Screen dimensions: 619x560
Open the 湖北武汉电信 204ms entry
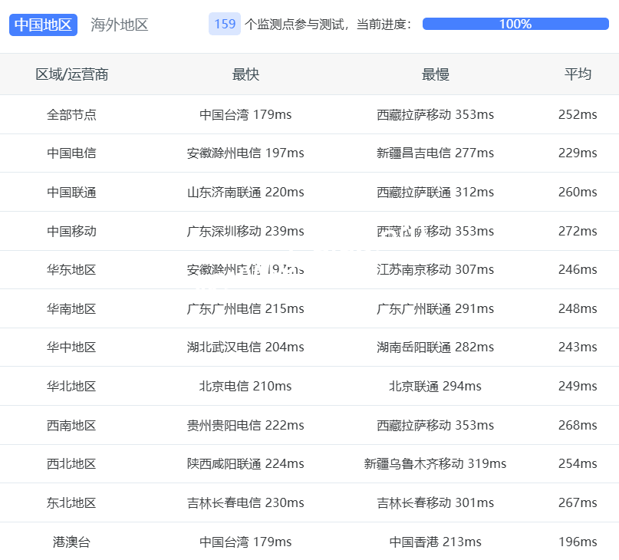click(x=245, y=348)
